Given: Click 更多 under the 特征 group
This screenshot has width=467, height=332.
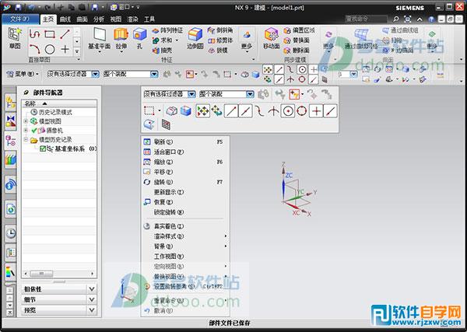Looking at the screenshot, I should coord(247,40).
